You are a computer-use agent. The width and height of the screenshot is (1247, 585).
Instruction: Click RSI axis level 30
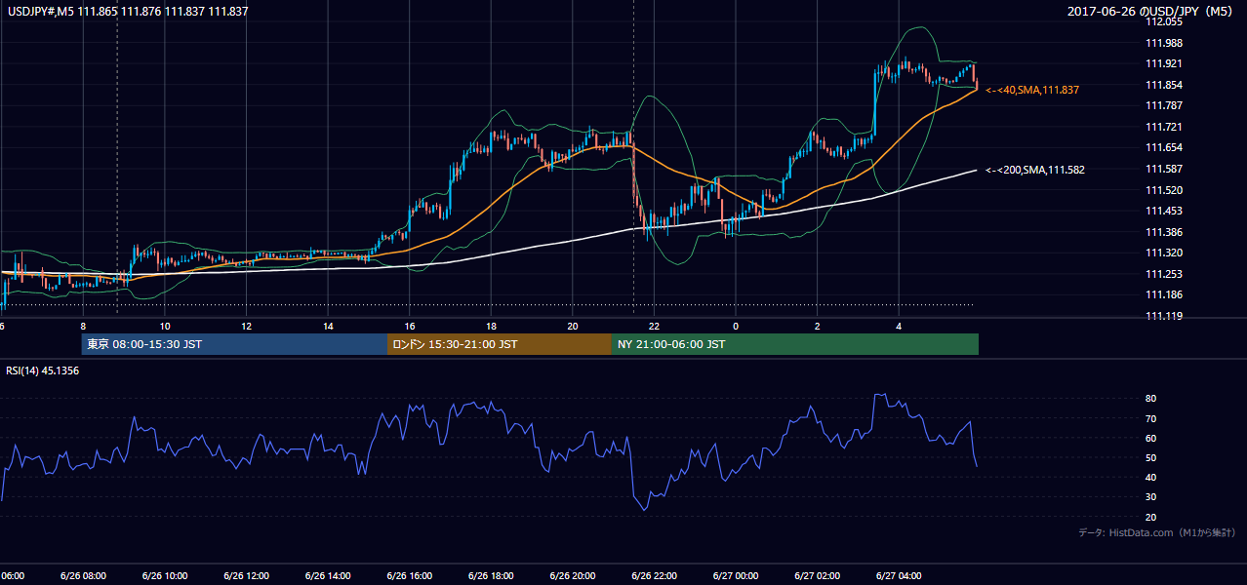pyautogui.click(x=1150, y=497)
